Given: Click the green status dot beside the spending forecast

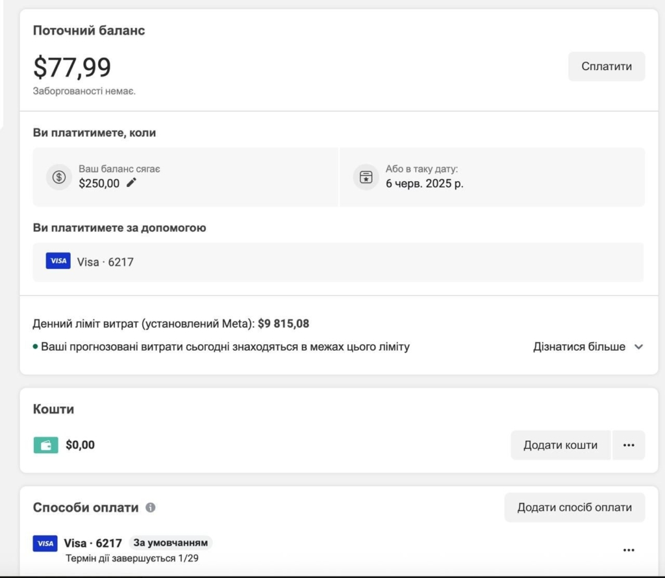Looking at the screenshot, I should pos(36,347).
